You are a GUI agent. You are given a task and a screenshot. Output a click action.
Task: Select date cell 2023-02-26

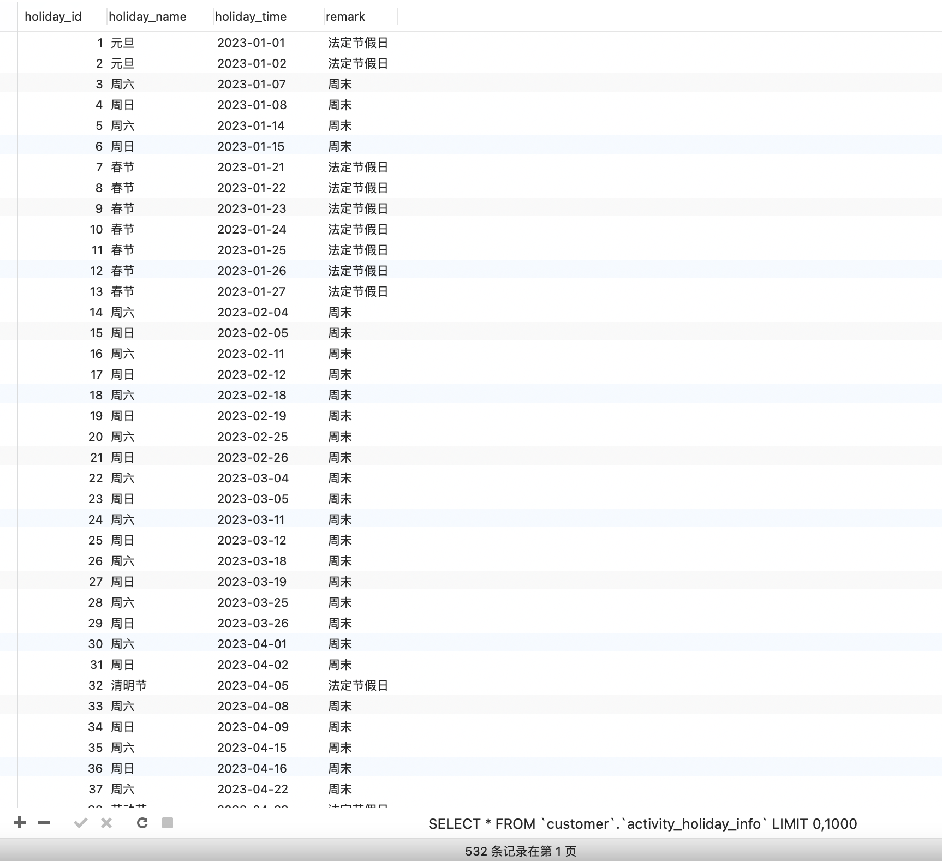[x=253, y=457]
